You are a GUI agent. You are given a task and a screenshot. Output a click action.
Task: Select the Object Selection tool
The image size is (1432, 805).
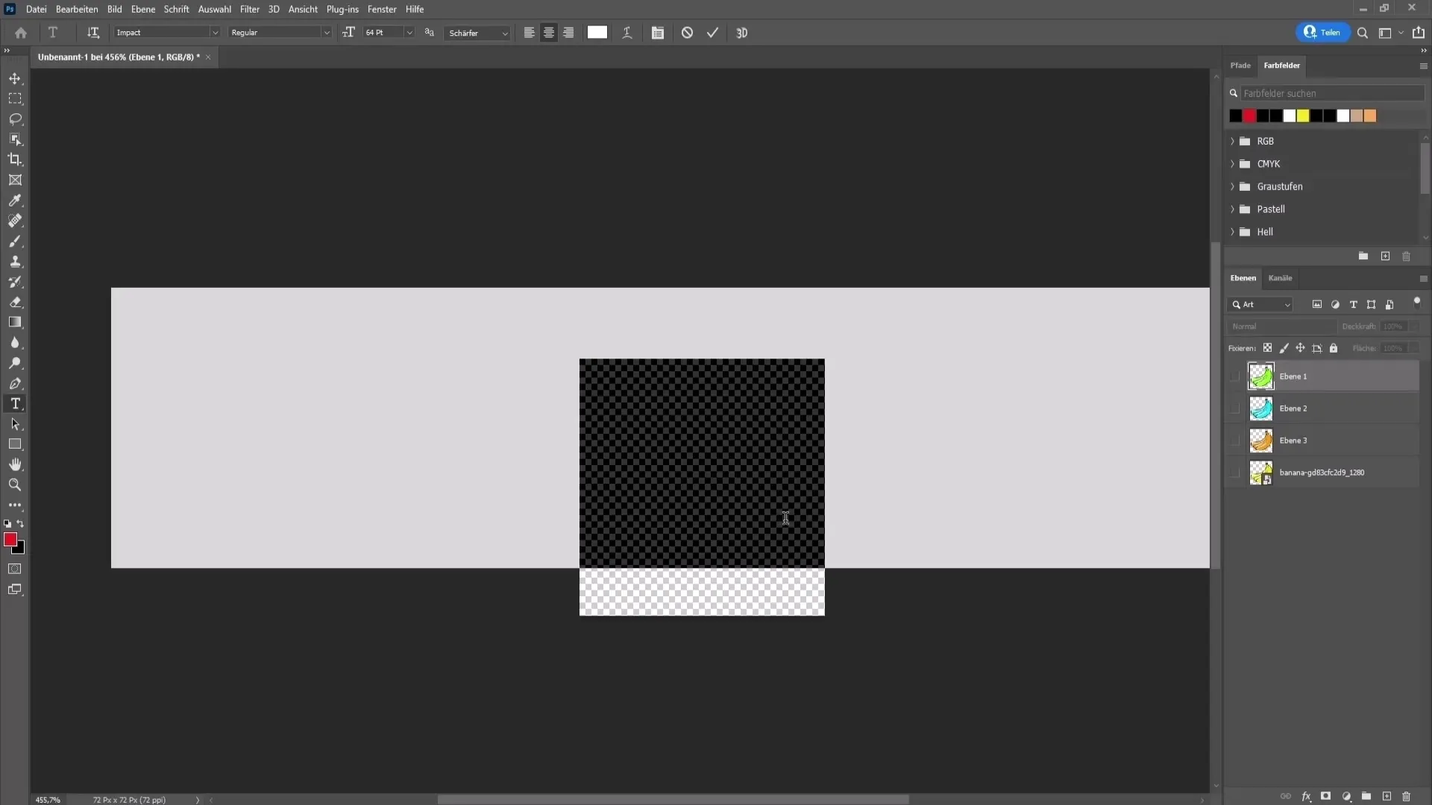[15, 139]
